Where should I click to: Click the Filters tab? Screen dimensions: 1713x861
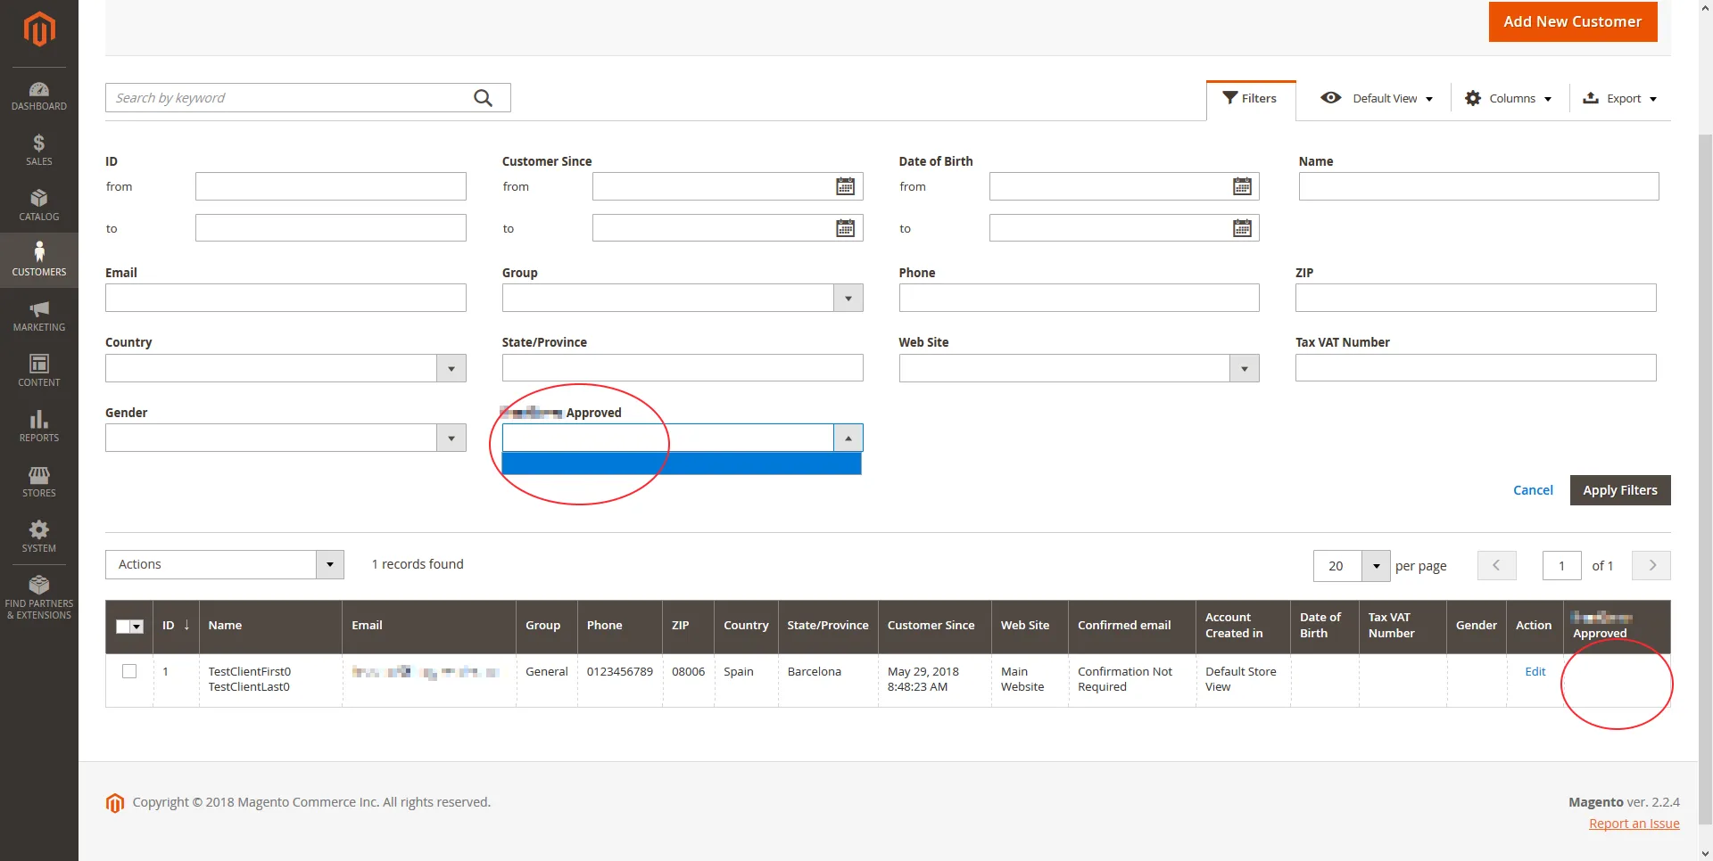(x=1250, y=99)
